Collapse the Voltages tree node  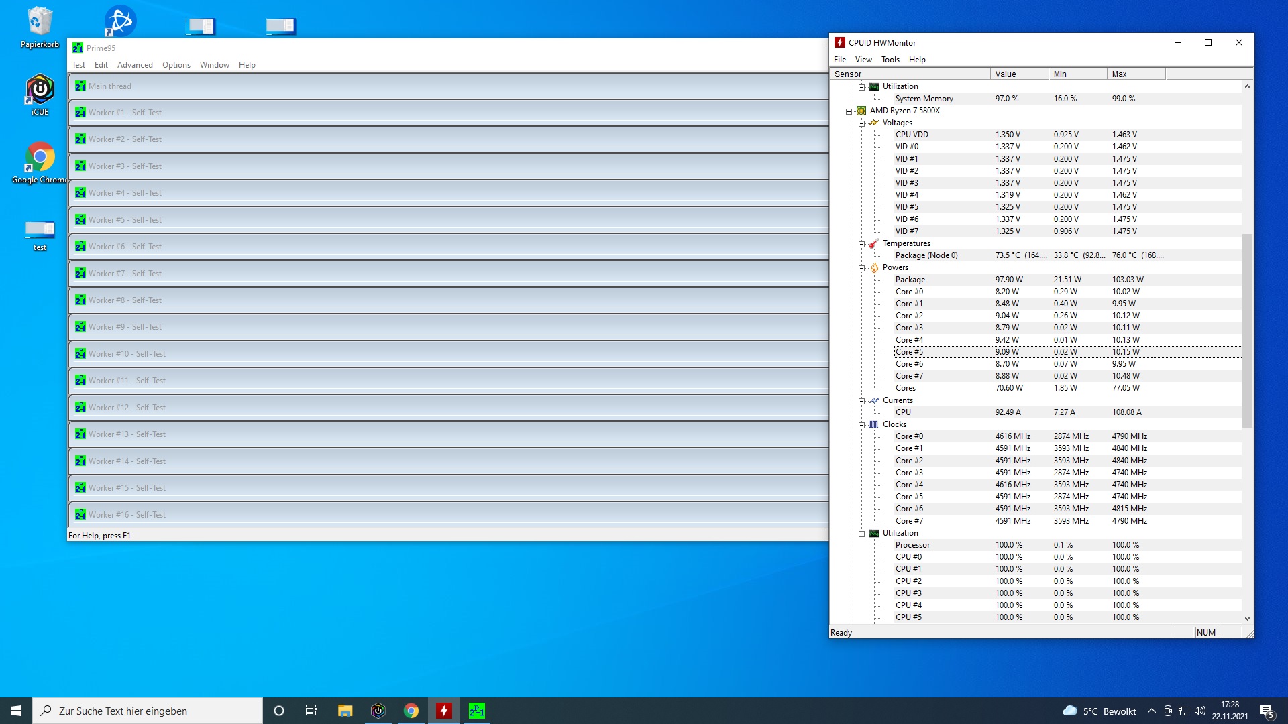pos(861,123)
